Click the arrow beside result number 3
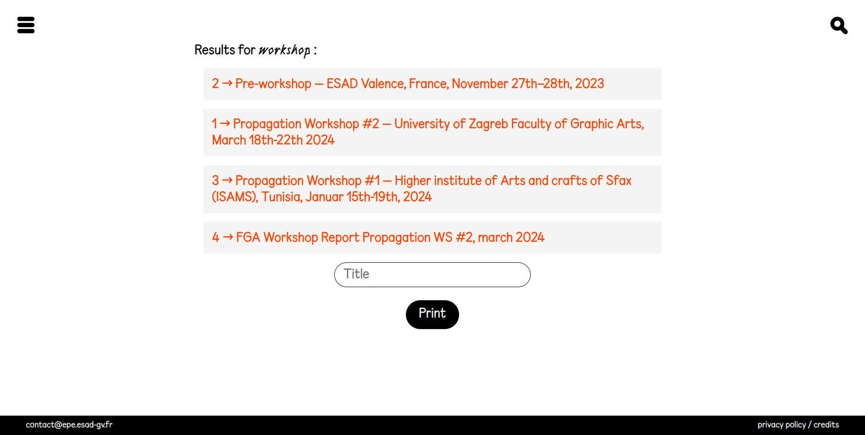 pos(227,180)
